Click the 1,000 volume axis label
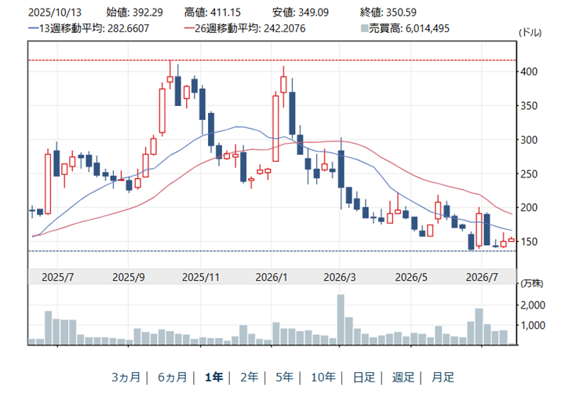Viewport: 576px width, 405px height. (533, 325)
